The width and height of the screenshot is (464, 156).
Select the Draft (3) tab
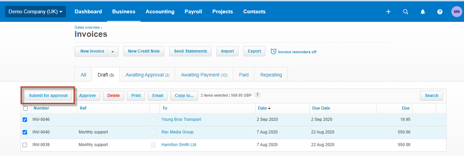click(x=106, y=75)
